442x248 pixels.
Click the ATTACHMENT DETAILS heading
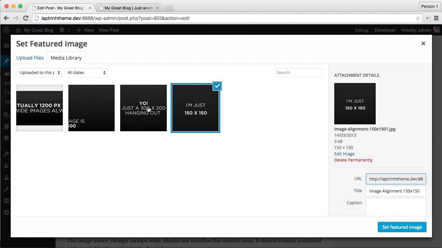click(x=357, y=75)
